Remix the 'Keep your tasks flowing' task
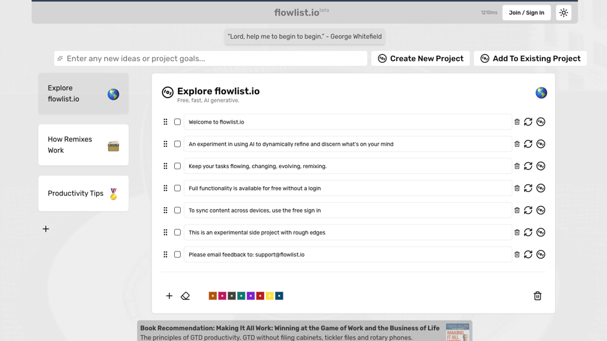Viewport: 607px width, 341px height. (x=529, y=166)
